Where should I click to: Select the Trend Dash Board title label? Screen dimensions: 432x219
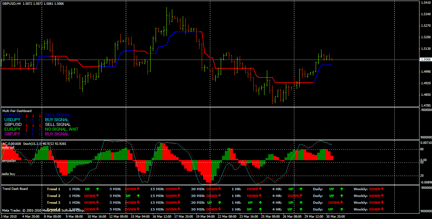click(x=15, y=189)
